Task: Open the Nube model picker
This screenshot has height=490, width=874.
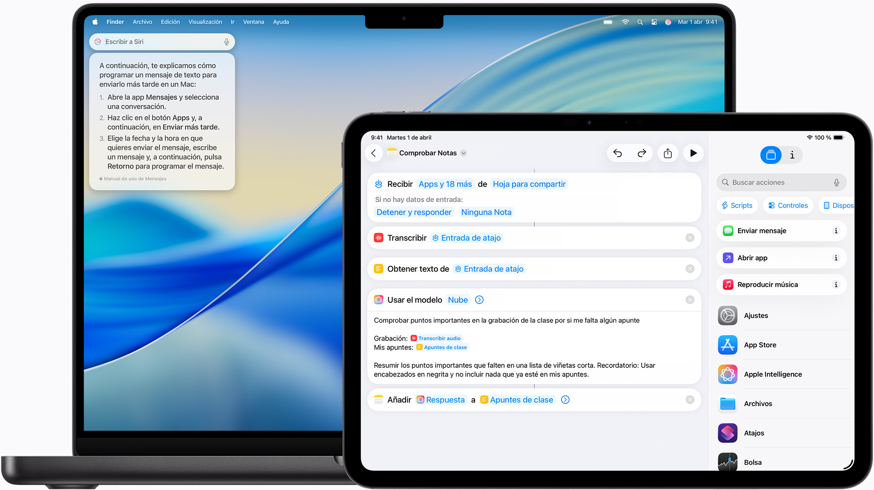Action: [457, 300]
